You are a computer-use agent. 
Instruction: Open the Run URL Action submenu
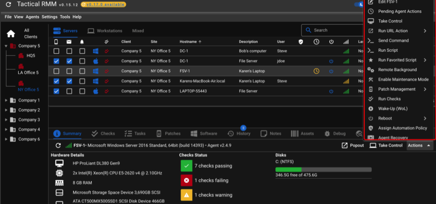pyautogui.click(x=398, y=31)
